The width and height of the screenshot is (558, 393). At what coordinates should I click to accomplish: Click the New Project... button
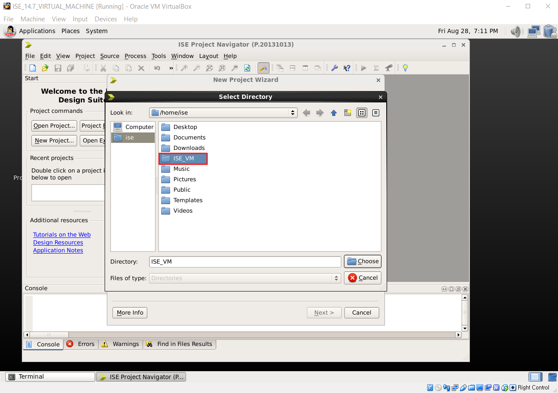54,141
